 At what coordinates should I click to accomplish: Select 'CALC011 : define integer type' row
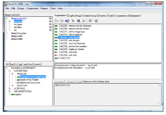tap(72, 32)
